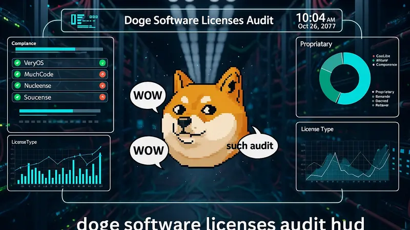Click the green check icon beside Soucense
The width and height of the screenshot is (410, 230).
(17, 97)
